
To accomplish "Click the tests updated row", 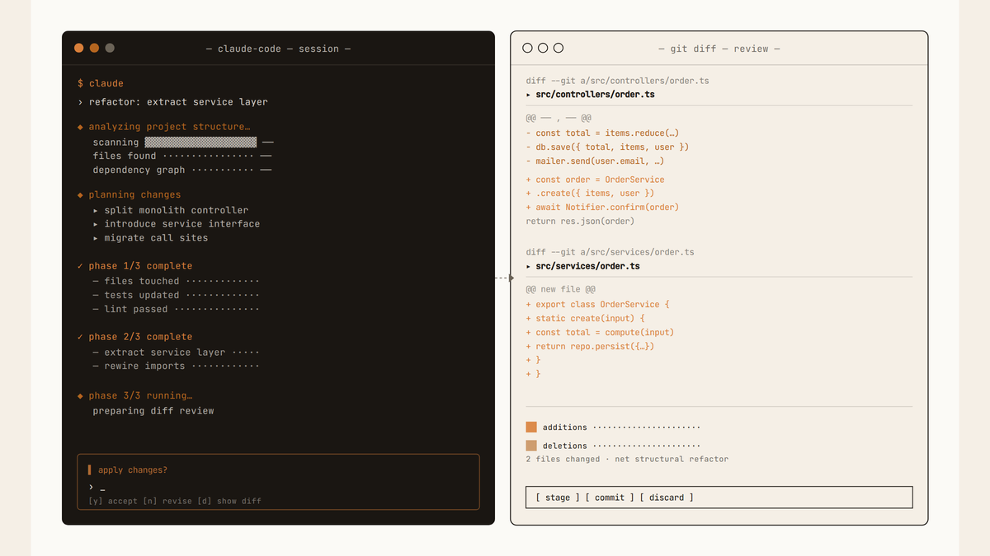I will coord(176,295).
